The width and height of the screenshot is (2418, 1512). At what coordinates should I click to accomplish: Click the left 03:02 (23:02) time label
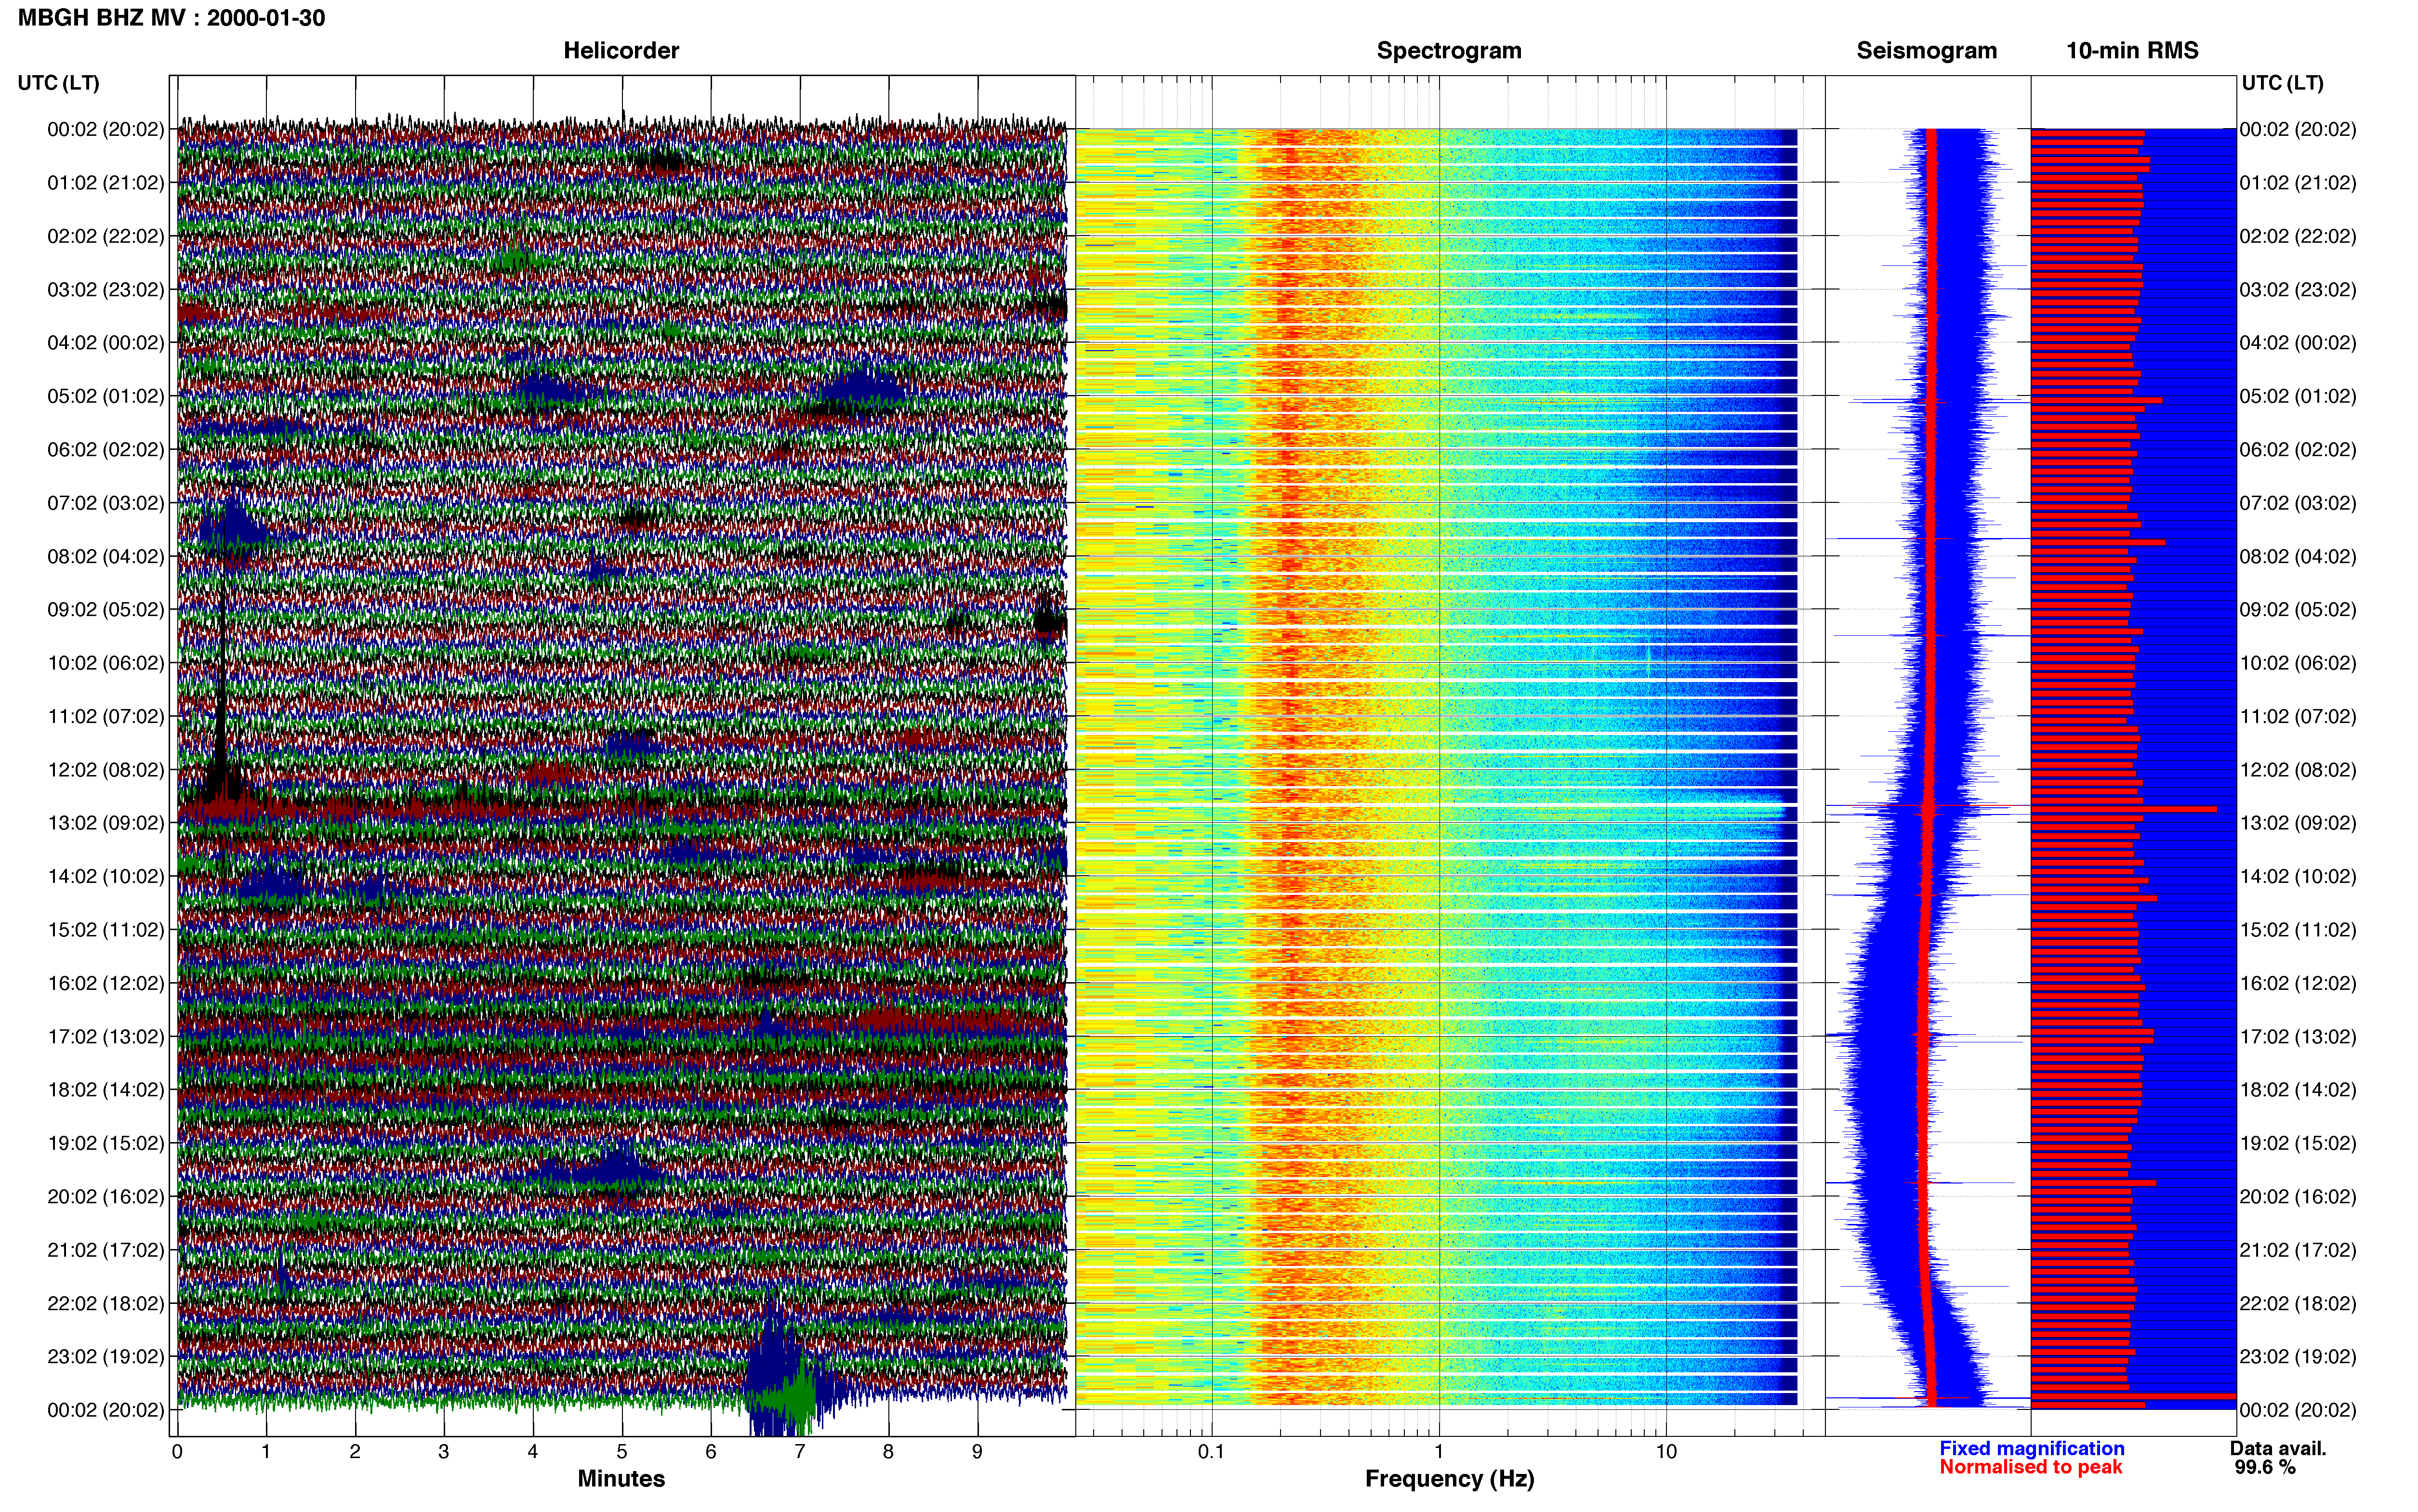[x=105, y=290]
